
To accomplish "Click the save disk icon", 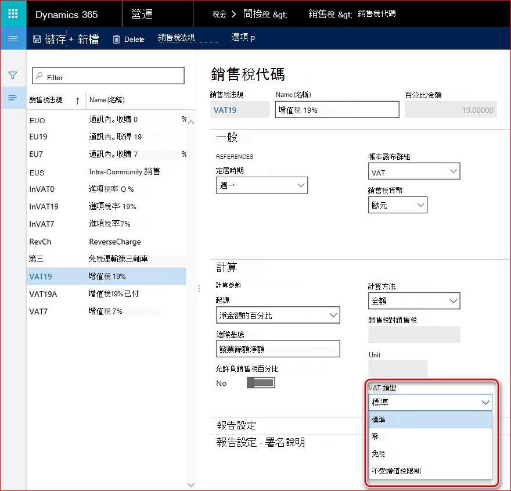I will [37, 40].
